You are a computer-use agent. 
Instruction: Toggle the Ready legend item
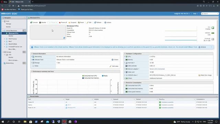pyautogui.click(x=105, y=76)
